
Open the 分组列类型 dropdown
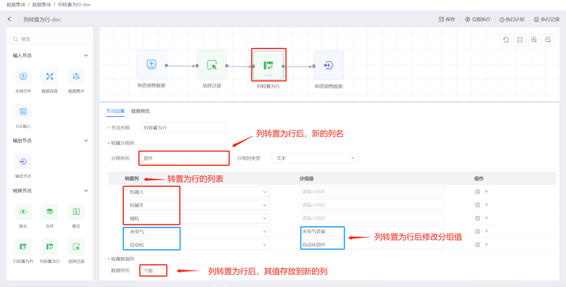coord(314,158)
